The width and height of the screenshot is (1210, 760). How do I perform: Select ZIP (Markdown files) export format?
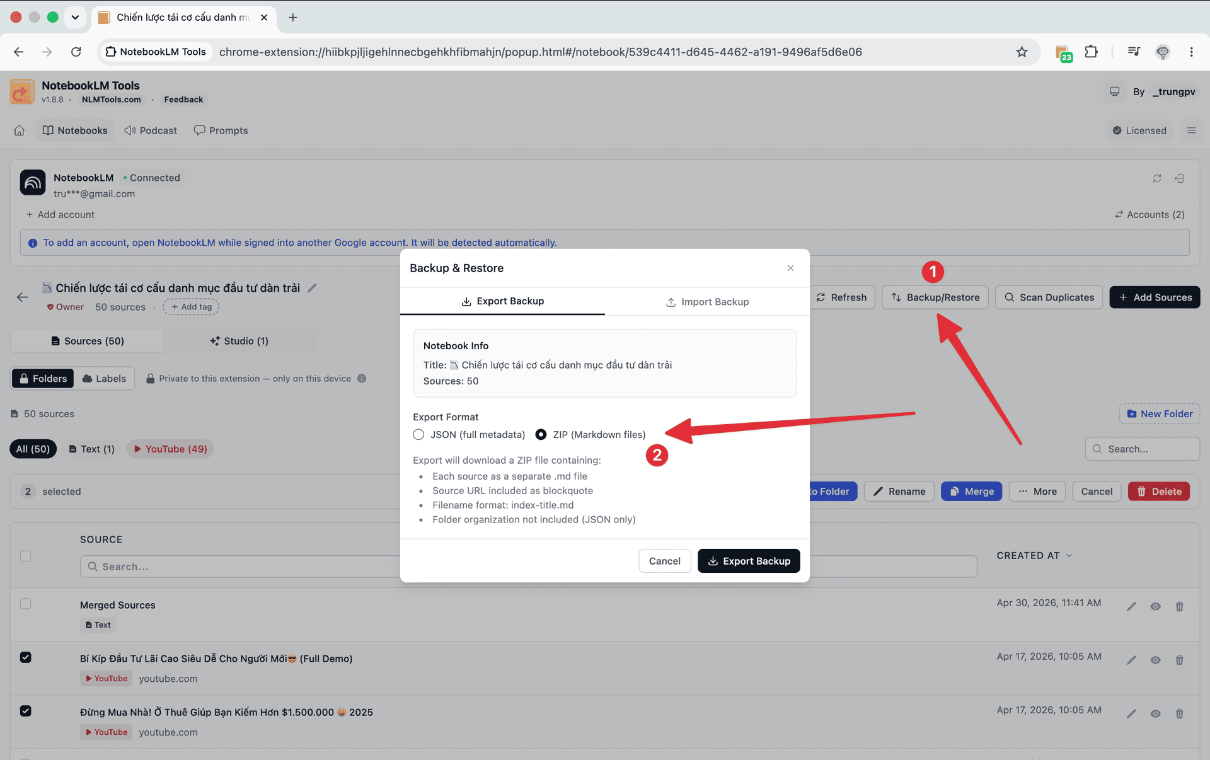541,434
